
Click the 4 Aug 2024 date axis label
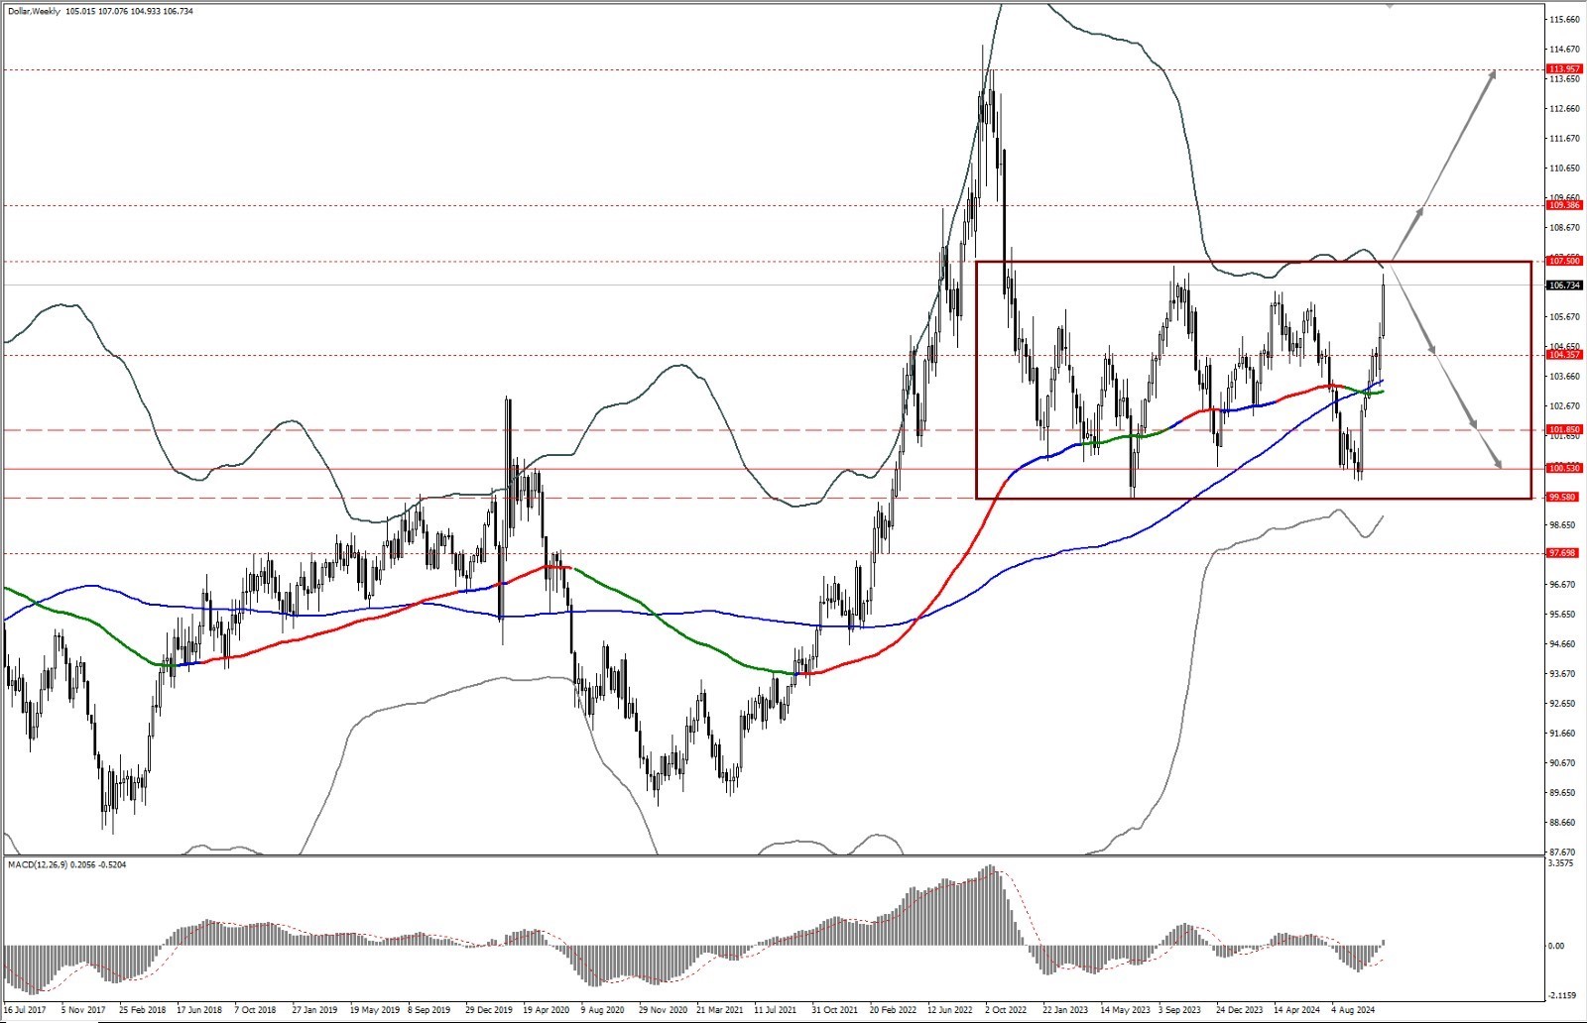pos(1353,1010)
